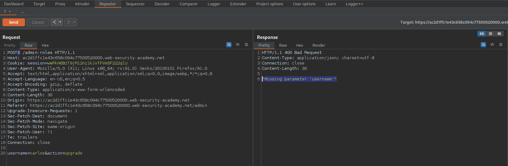Open the Dashboard tab

tap(14, 4)
